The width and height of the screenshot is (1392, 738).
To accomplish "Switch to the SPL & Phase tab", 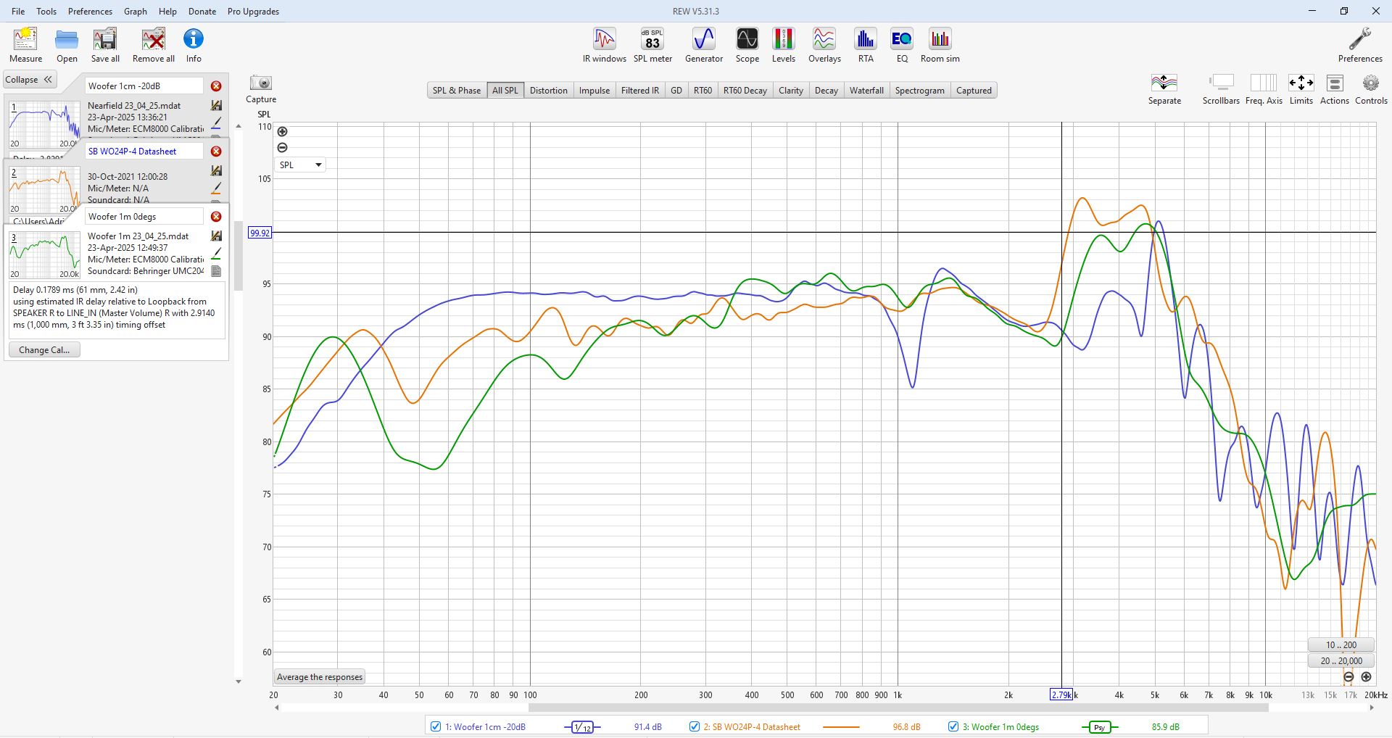I will (457, 91).
